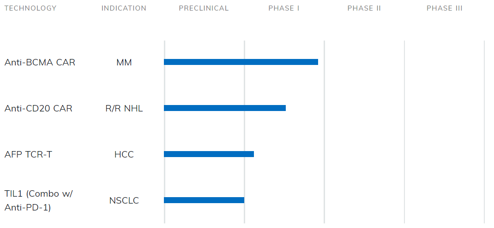
Task: Click the MM indication label
Action: tap(124, 63)
